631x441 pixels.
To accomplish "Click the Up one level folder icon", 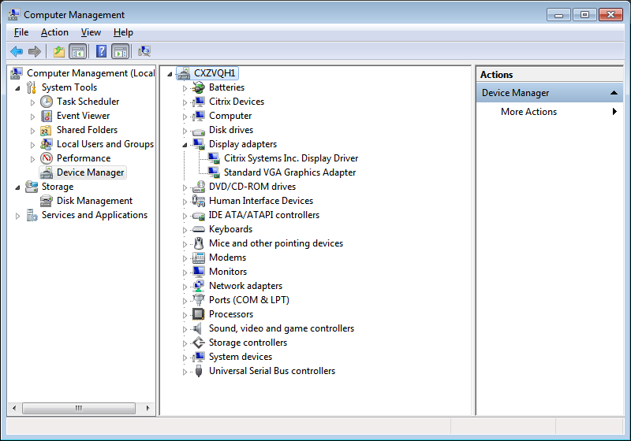I will click(x=58, y=51).
